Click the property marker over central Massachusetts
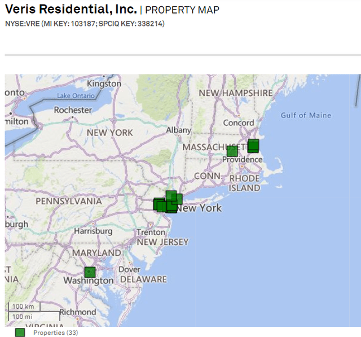361x337 pixels. 232,151
